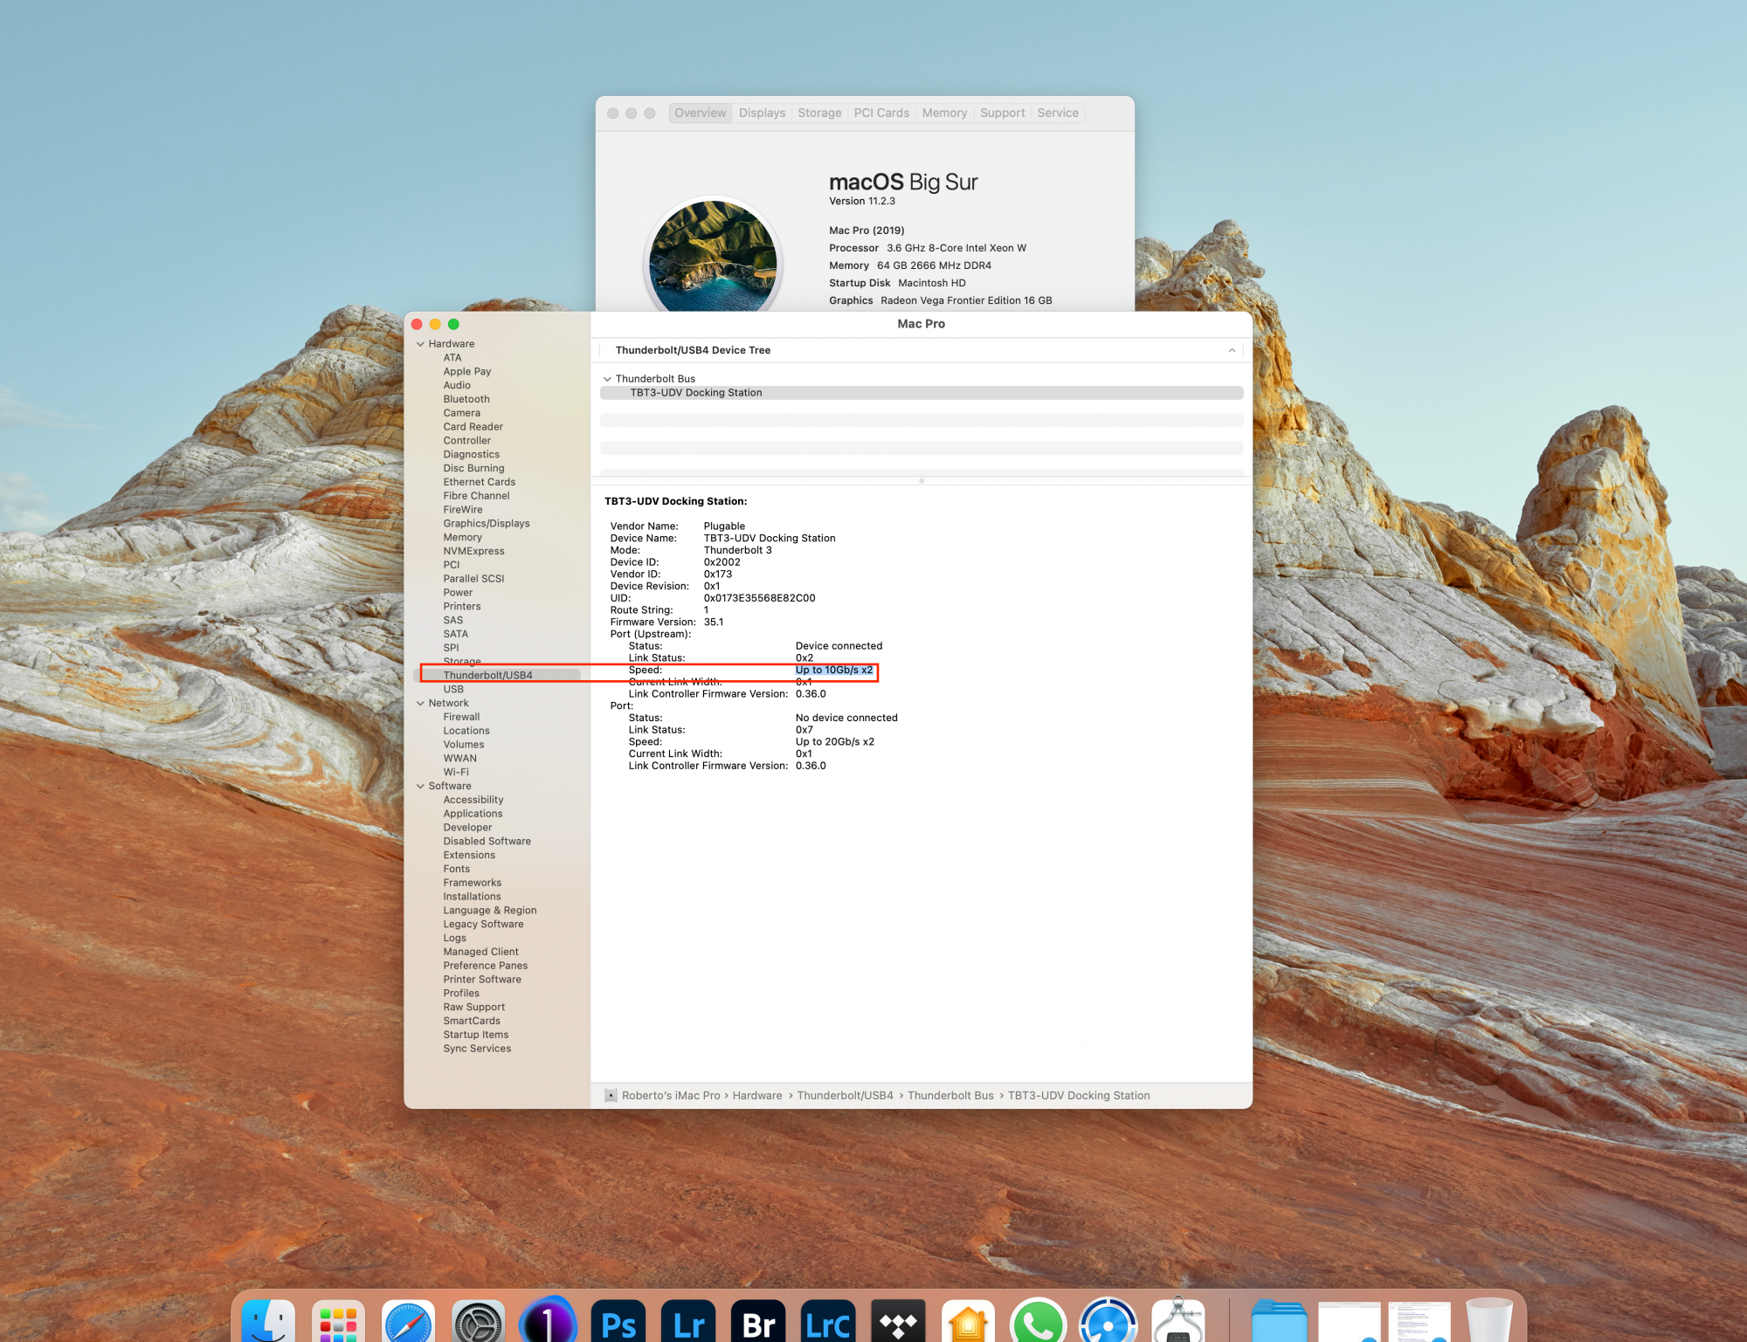Open Lightroom Classic (LrC) in the dock

coord(828,1323)
